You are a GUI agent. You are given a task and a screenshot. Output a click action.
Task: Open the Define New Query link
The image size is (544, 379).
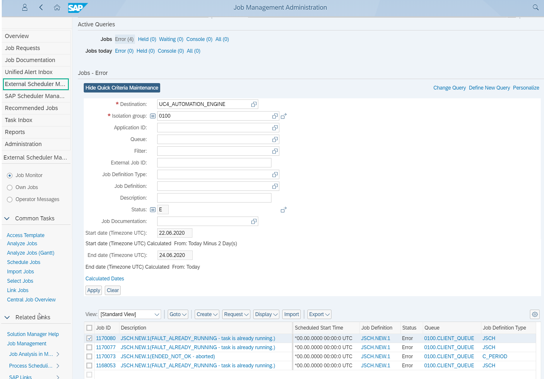click(x=489, y=88)
